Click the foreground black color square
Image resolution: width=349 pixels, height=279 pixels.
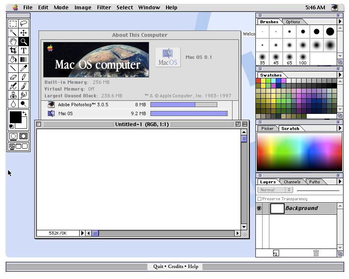[15, 117]
